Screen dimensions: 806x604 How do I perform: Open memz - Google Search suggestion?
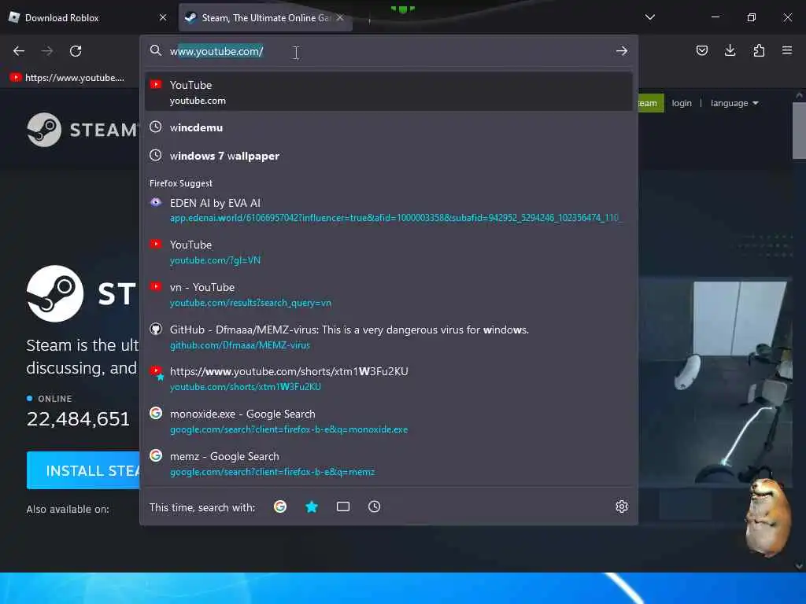[x=389, y=464]
